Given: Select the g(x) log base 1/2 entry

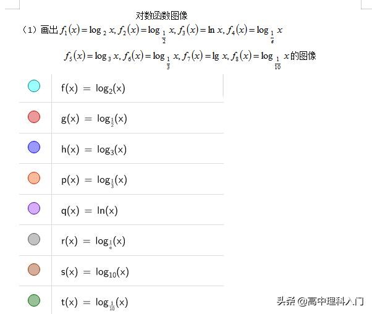Looking at the screenshot, I should [94, 119].
